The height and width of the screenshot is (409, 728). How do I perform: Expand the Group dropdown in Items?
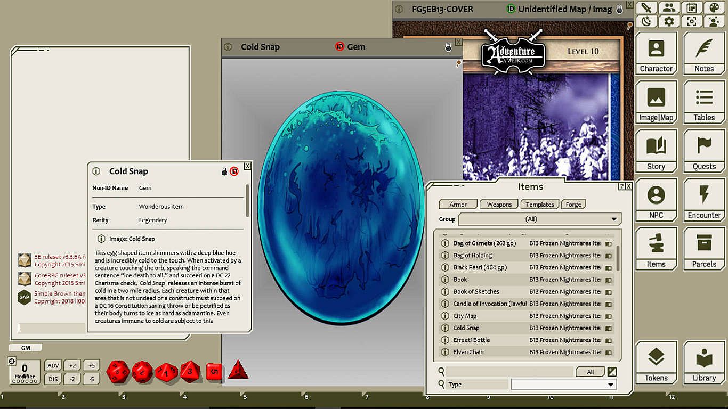[539, 219]
